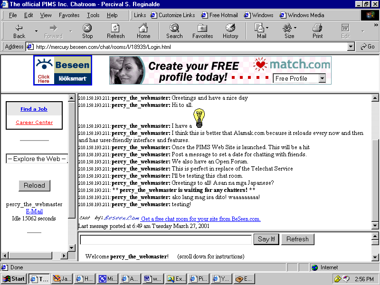
Task: Open the Mail button dropdown arrow
Action: tap(267, 28)
